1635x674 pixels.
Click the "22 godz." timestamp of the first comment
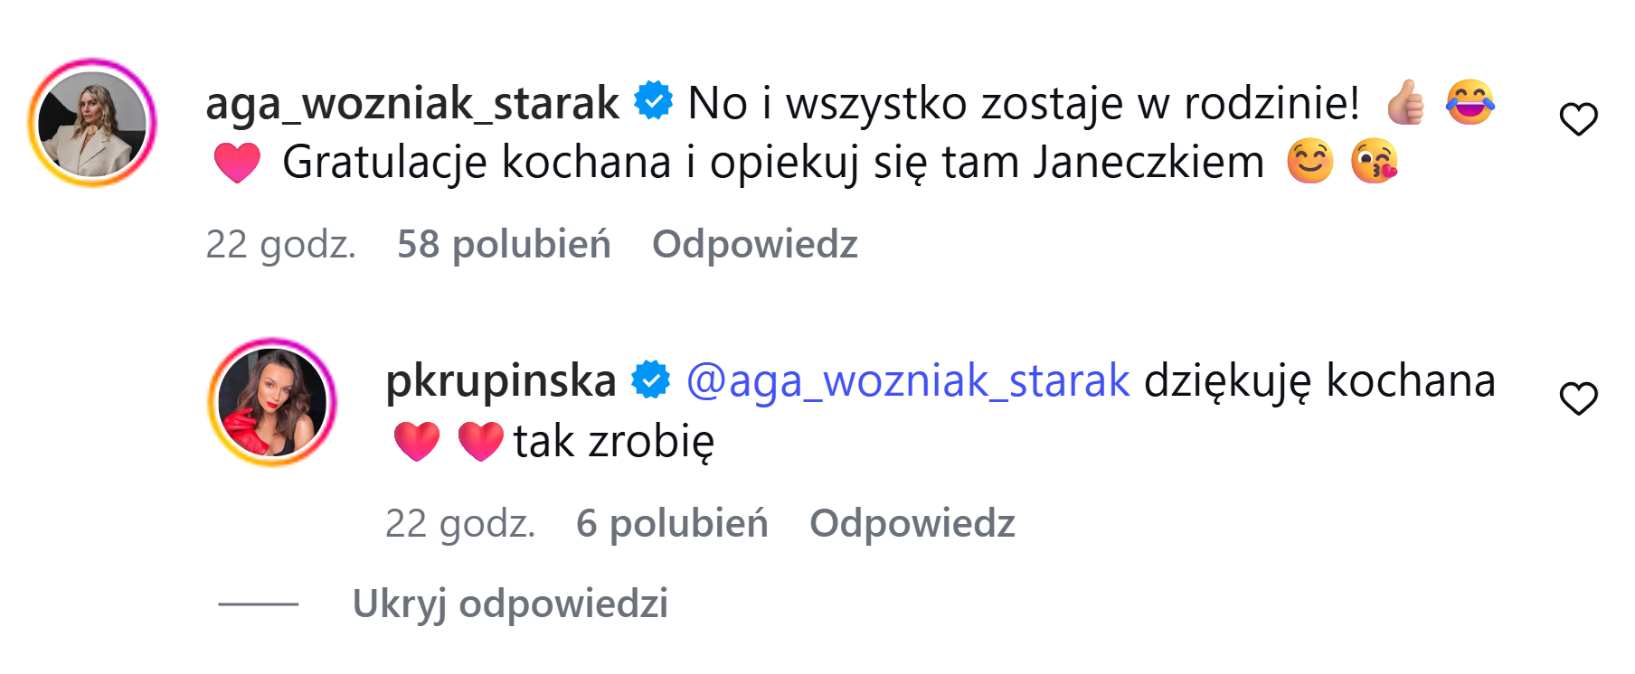(280, 244)
